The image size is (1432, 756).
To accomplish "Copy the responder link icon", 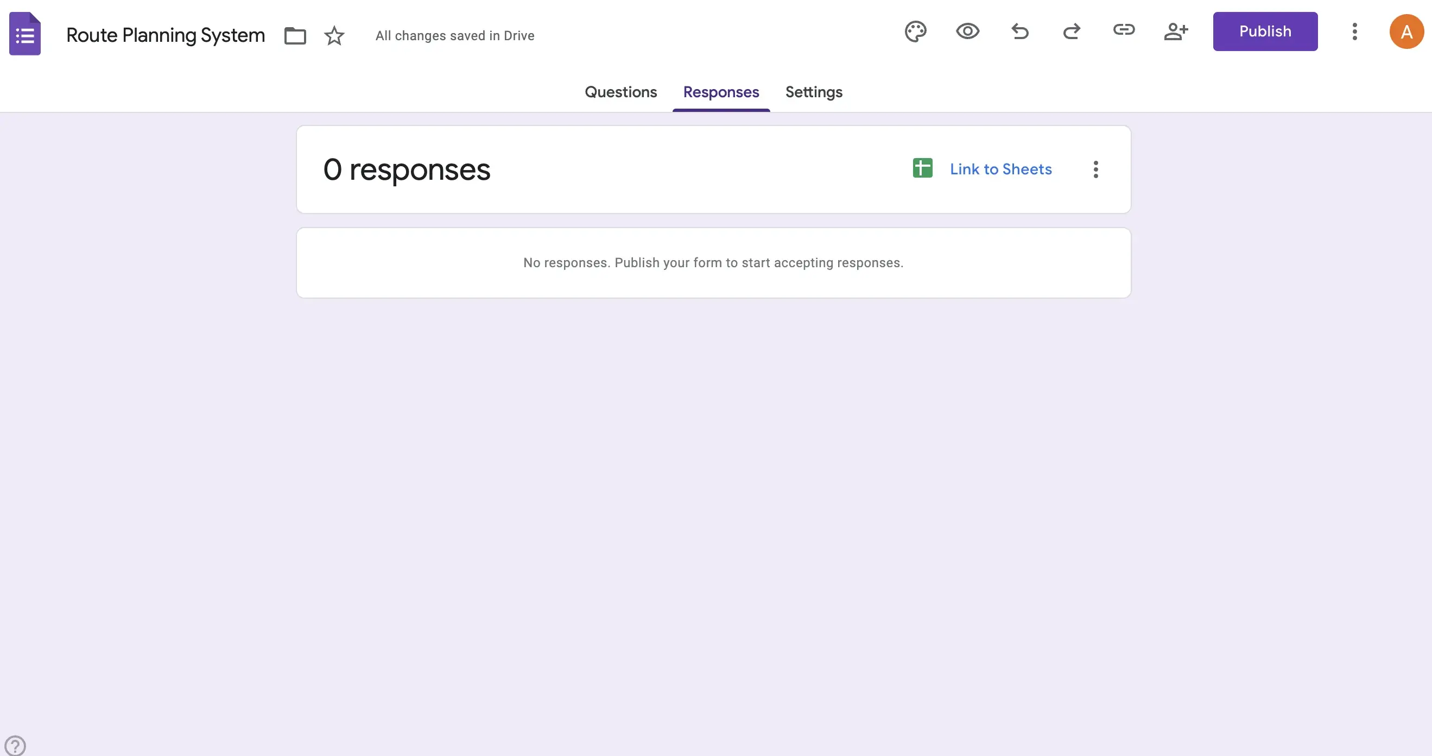I will (1124, 31).
